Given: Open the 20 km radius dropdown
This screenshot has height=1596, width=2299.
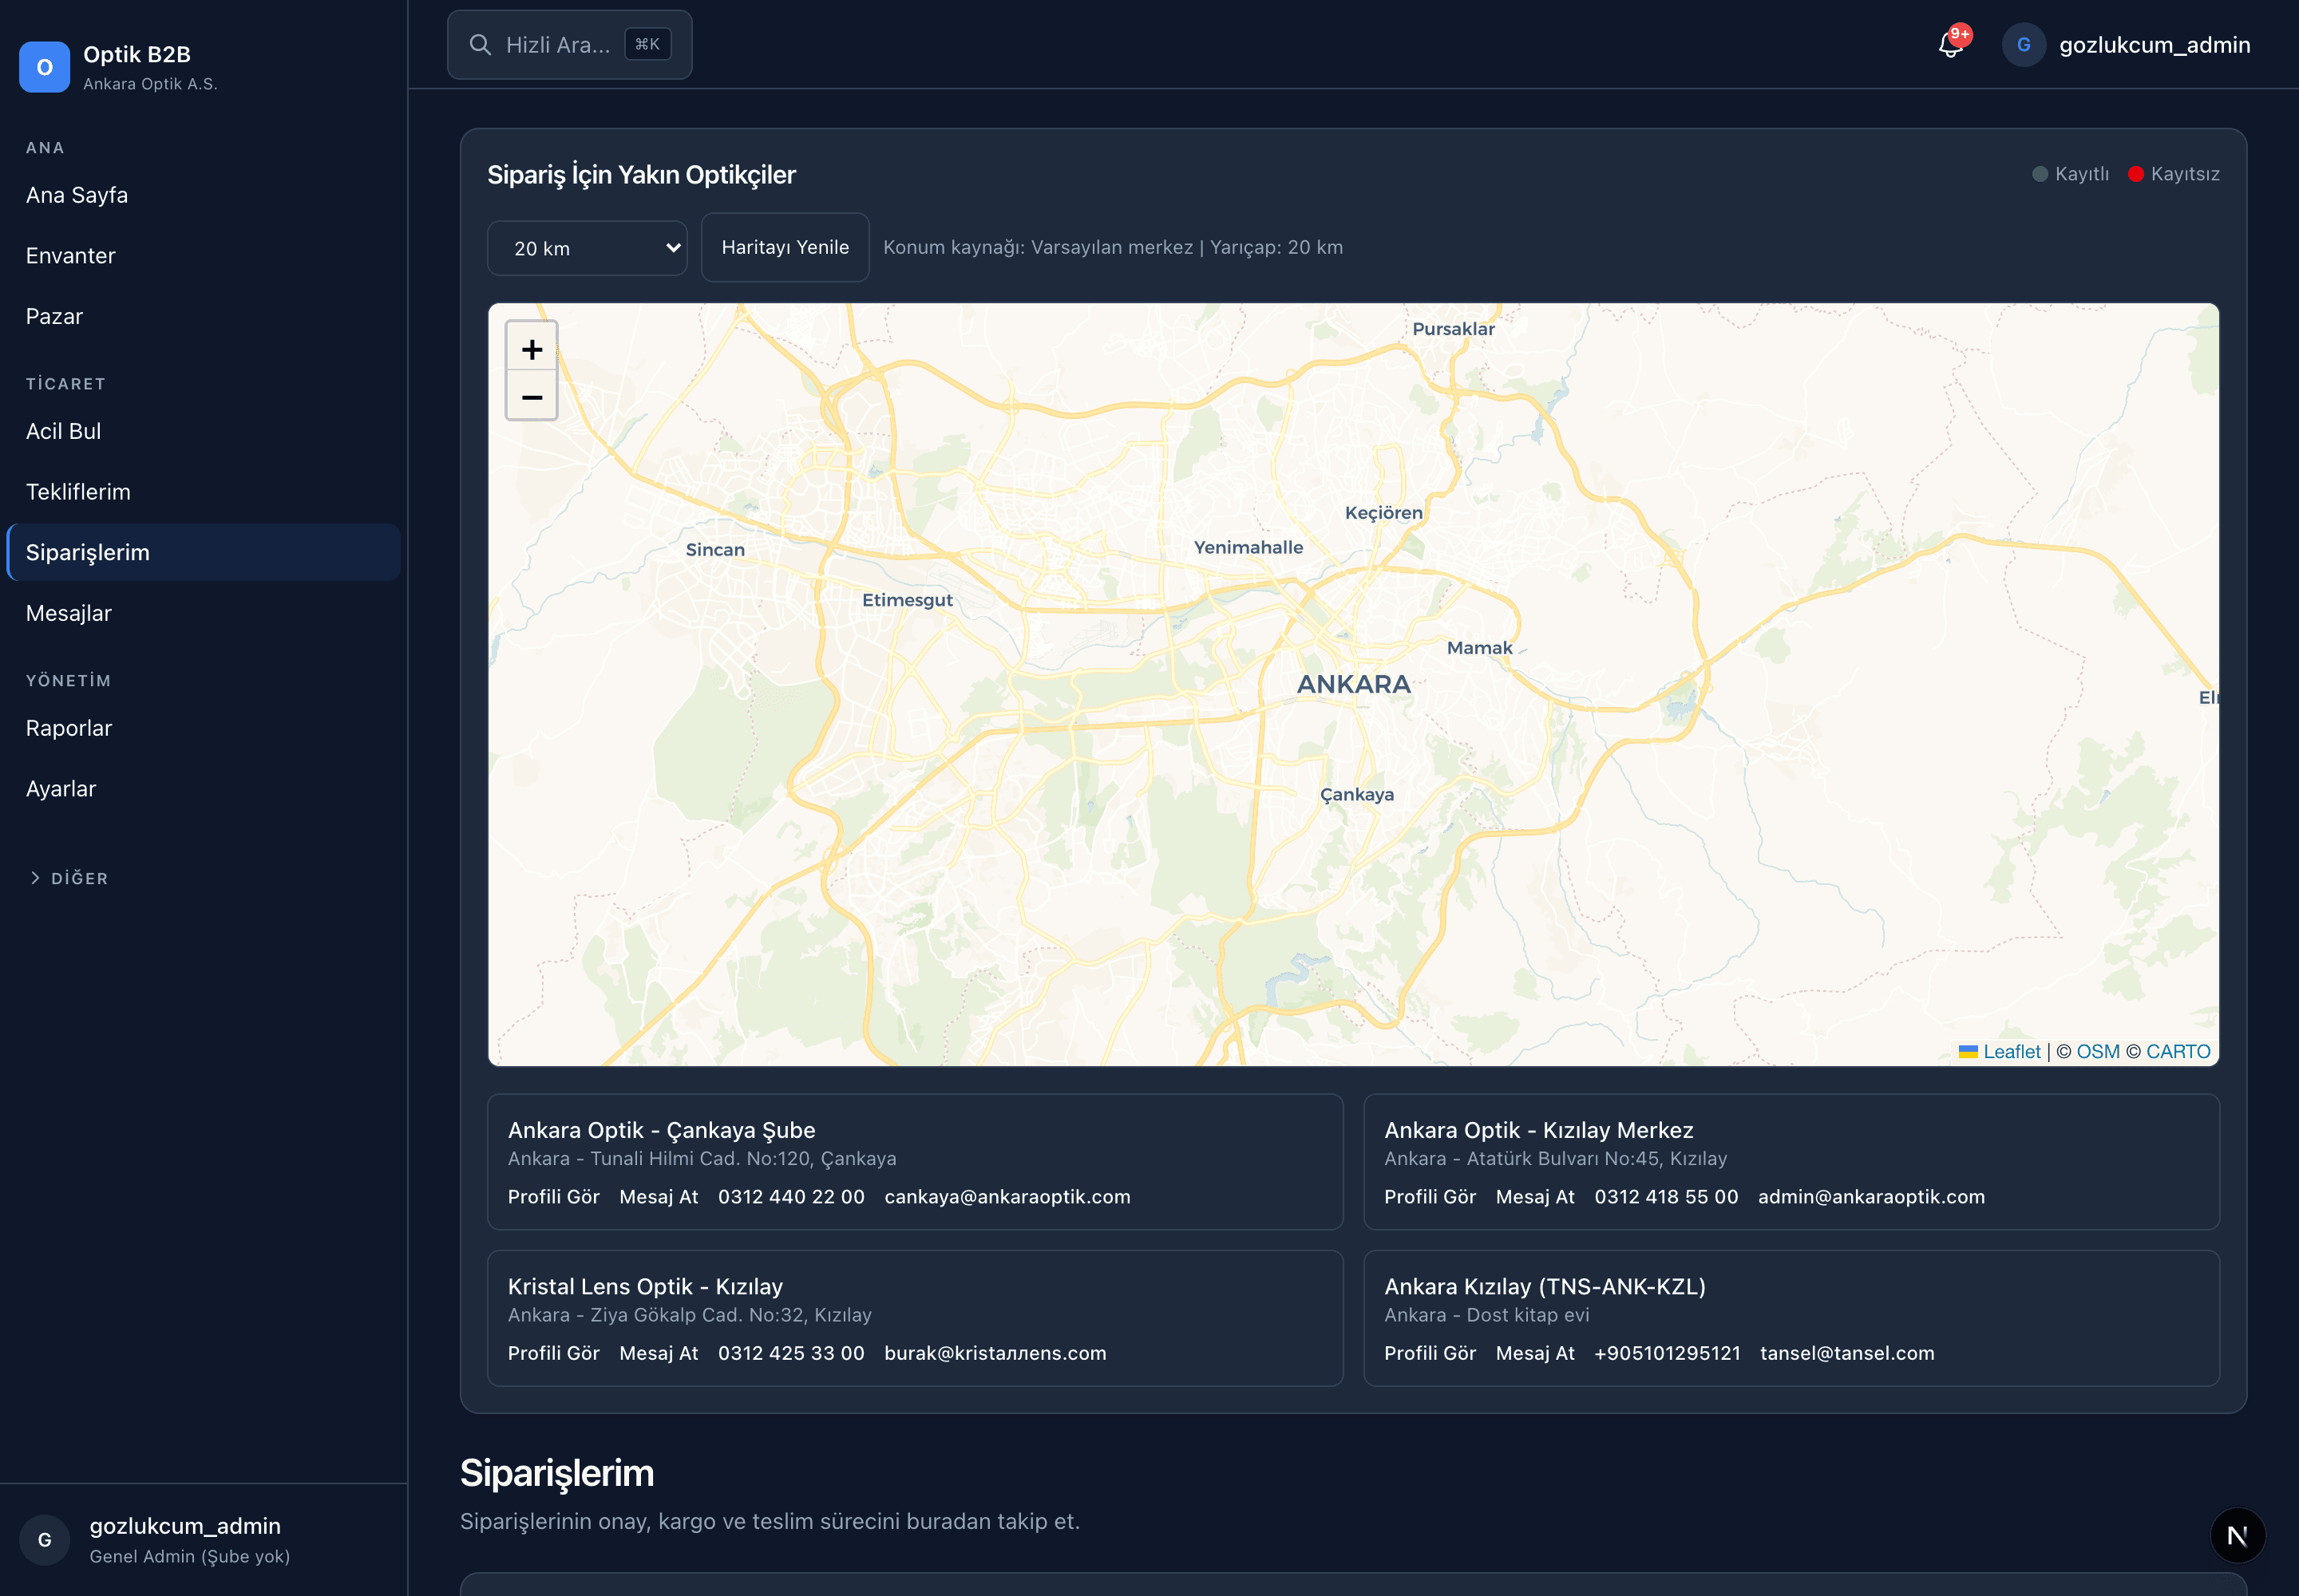Looking at the screenshot, I should (x=588, y=248).
